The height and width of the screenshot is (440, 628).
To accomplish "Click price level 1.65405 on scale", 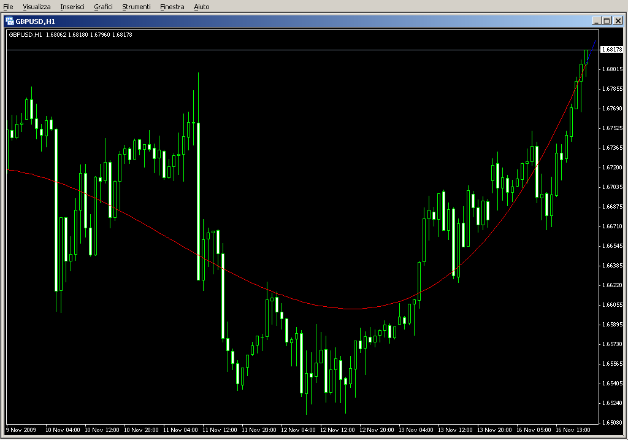I will click(x=613, y=384).
